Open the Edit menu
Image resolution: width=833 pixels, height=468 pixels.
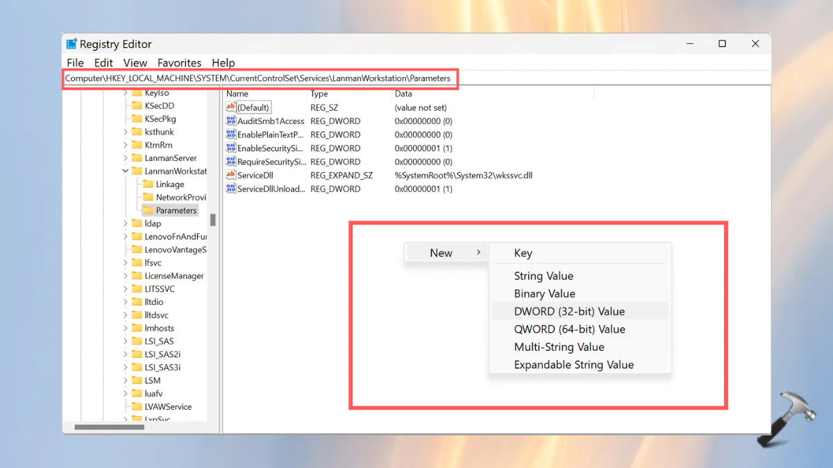click(103, 62)
